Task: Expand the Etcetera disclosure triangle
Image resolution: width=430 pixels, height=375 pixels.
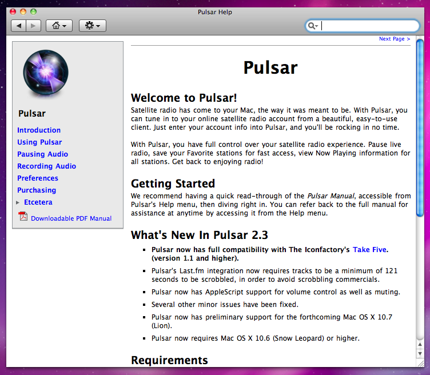Action: pos(18,202)
